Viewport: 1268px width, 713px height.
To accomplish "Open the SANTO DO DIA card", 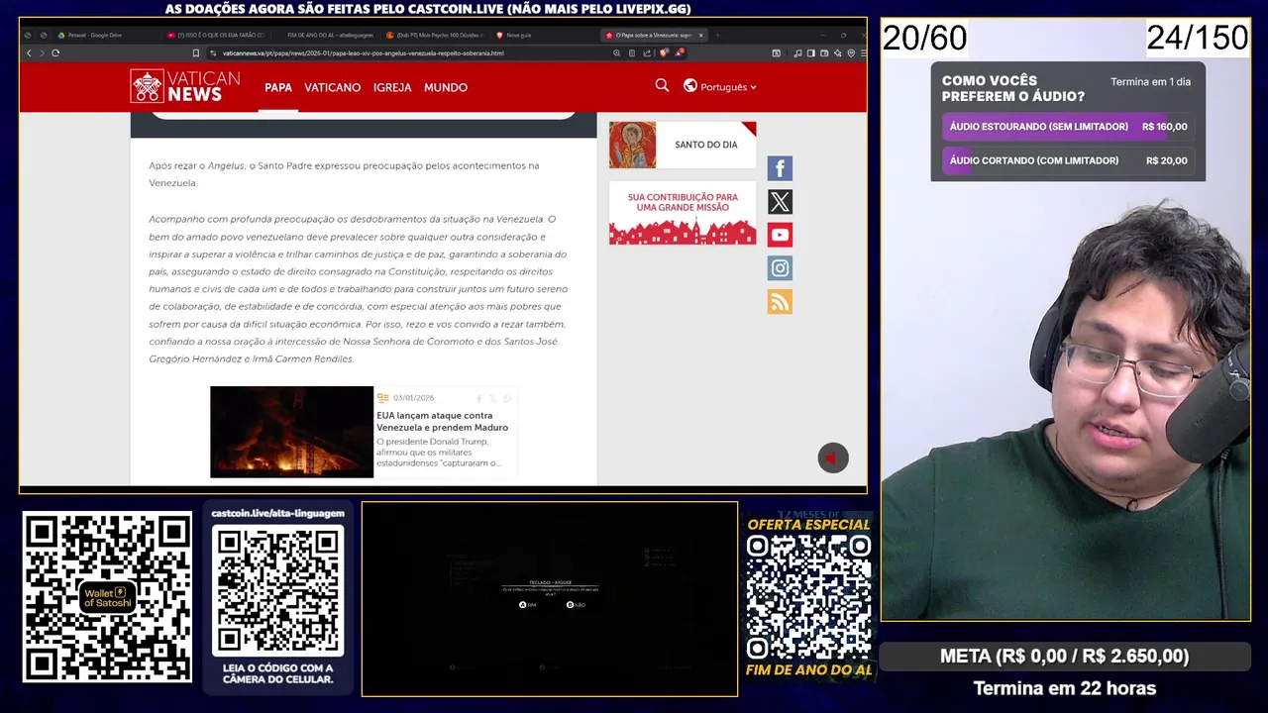I will click(x=683, y=145).
